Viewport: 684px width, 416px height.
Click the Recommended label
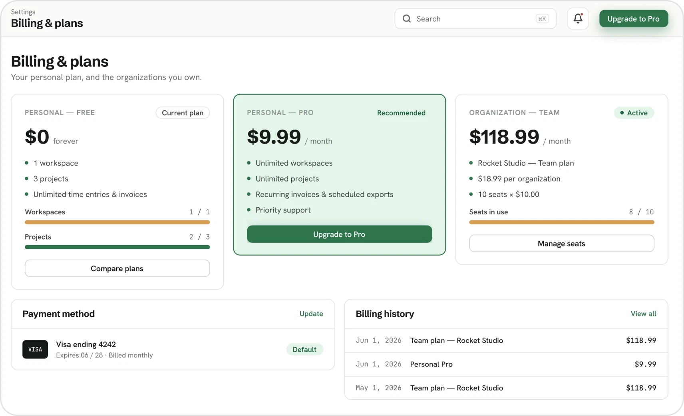coord(401,113)
